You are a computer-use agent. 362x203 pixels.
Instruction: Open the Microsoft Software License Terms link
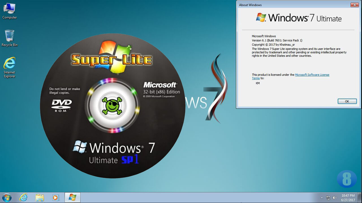click(x=291, y=76)
